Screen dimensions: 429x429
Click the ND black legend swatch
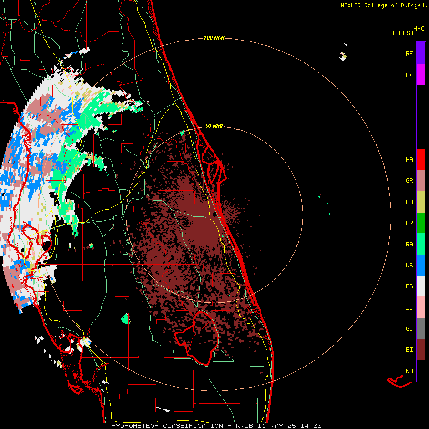coord(421,371)
